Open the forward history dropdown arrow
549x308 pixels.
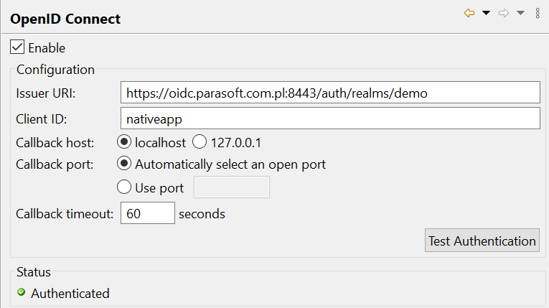[x=520, y=14]
